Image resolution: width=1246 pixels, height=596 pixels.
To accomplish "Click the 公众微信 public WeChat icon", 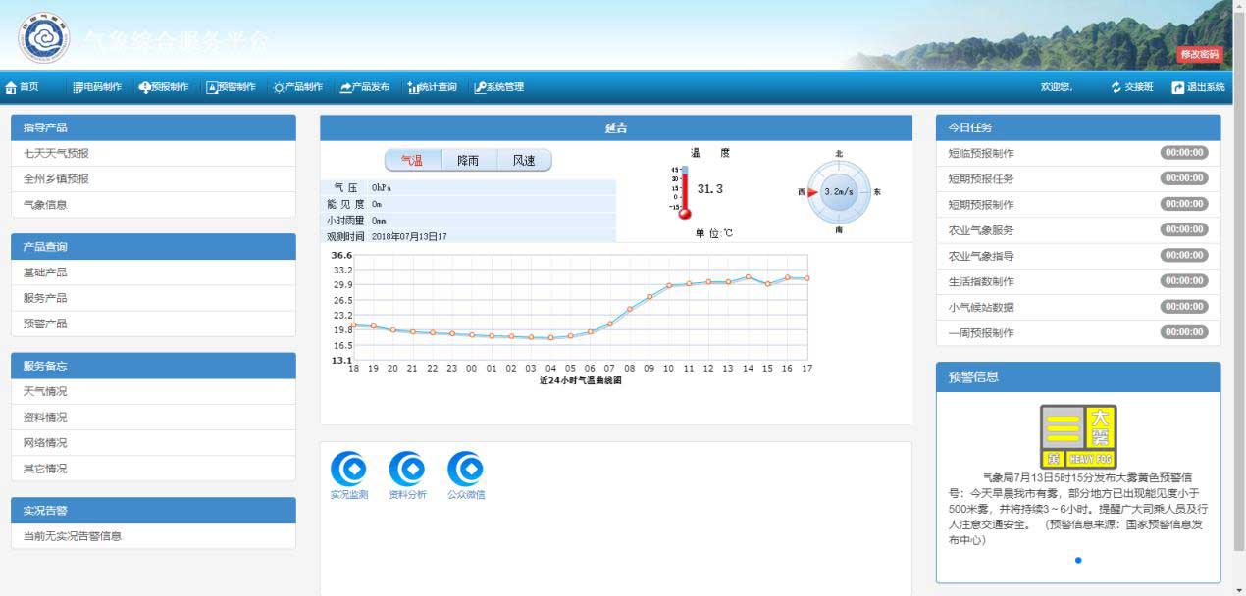I will (465, 470).
